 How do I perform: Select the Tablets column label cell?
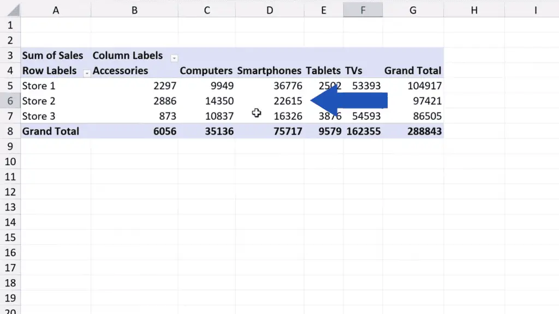point(323,71)
